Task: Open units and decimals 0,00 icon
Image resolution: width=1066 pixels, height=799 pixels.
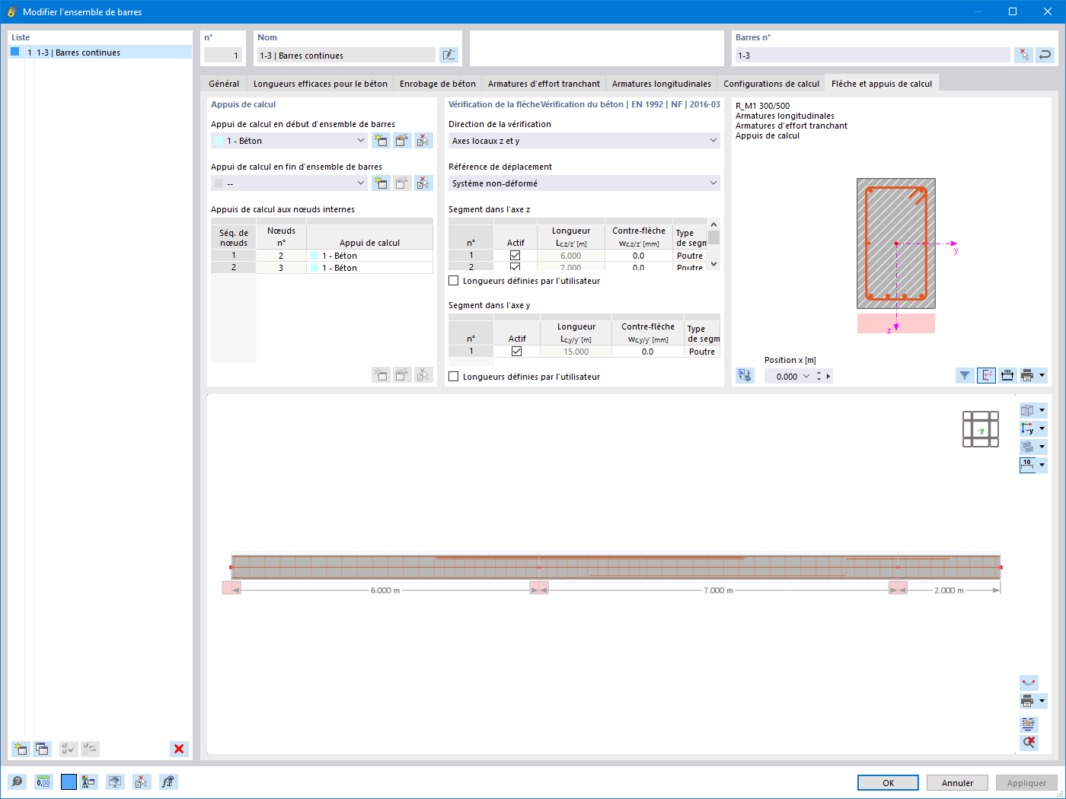Action: (43, 781)
